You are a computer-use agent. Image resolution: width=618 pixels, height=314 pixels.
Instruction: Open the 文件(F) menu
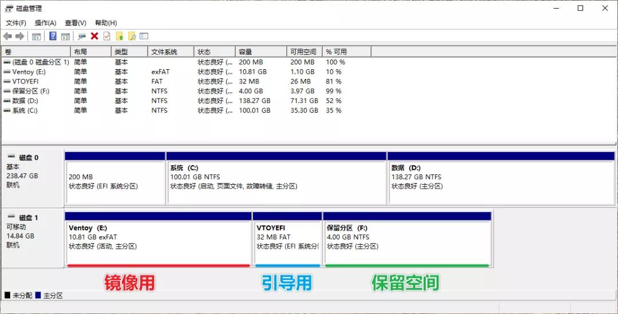(16, 23)
